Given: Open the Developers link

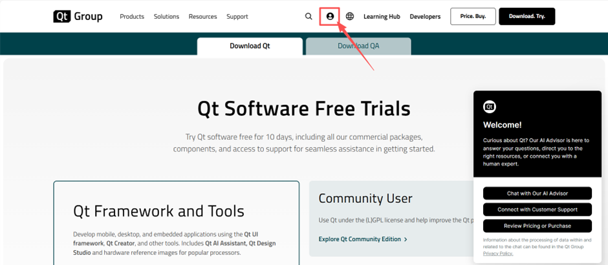Looking at the screenshot, I should 425,17.
